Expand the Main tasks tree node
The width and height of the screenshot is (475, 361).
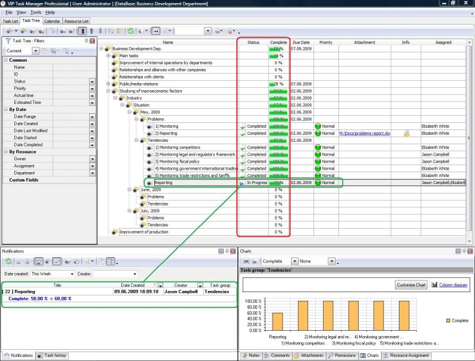pyautogui.click(x=108, y=56)
